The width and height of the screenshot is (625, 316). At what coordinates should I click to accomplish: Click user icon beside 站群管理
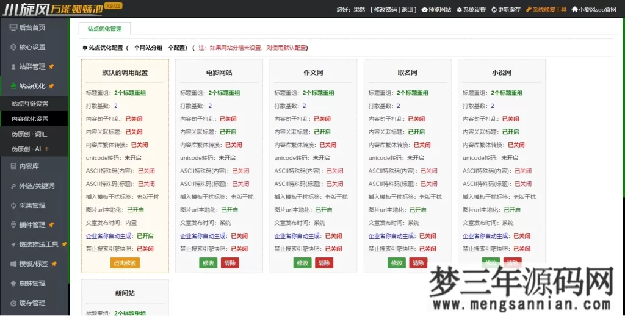click(x=13, y=66)
